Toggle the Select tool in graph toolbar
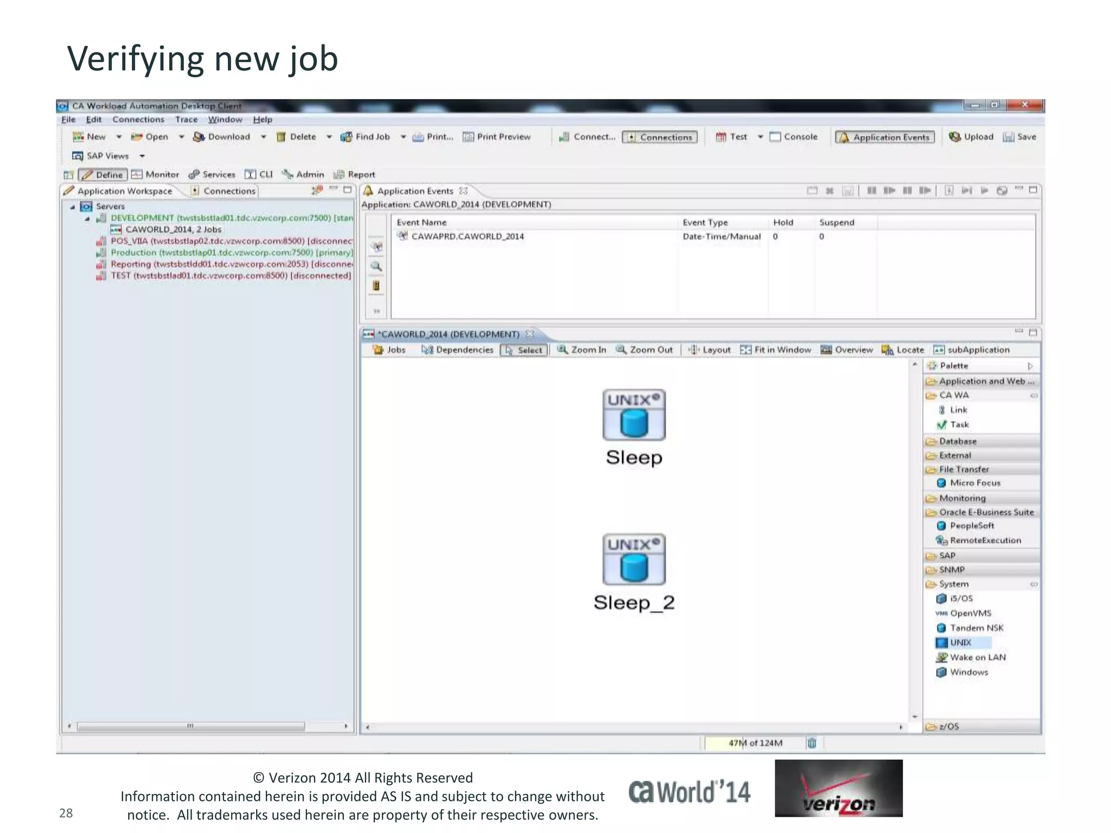1111x833 pixels. [524, 350]
